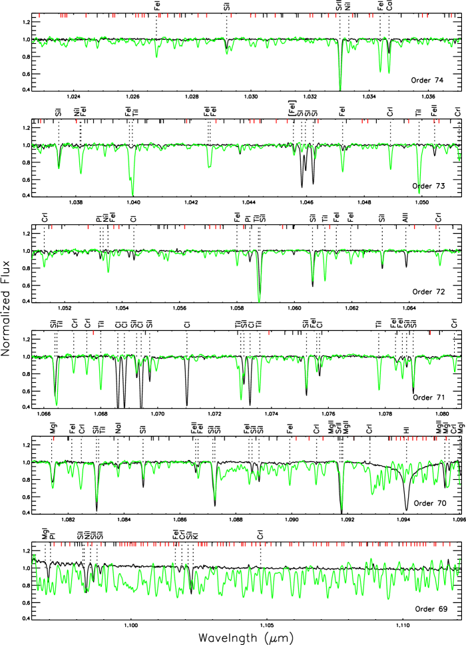Click the "Order 71" panel label

click(x=429, y=397)
